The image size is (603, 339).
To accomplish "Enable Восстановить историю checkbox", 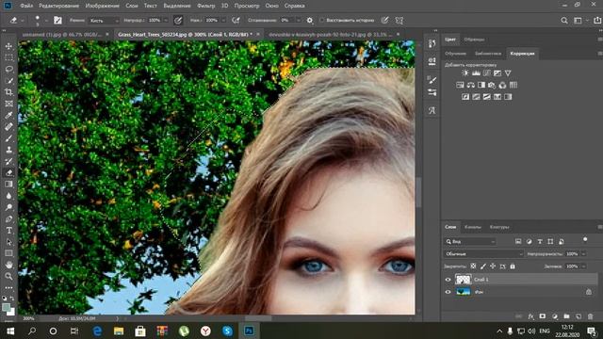I will point(322,21).
